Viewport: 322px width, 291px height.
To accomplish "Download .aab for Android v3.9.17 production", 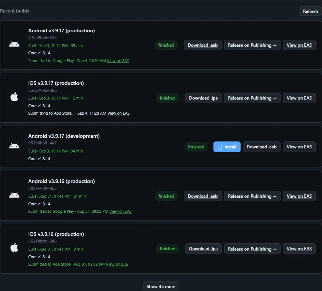I will pyautogui.click(x=203, y=45).
